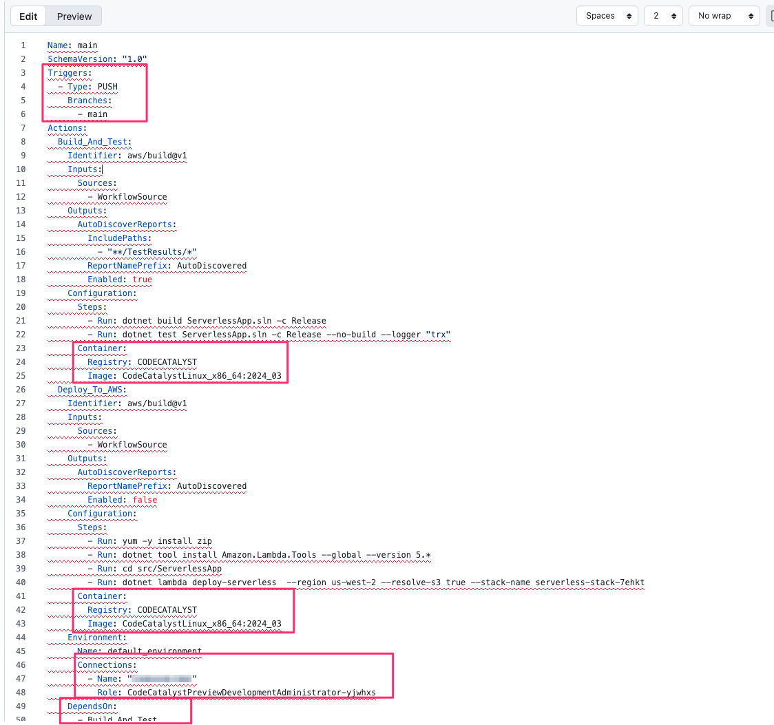The height and width of the screenshot is (725, 774).
Task: Click the PUSH trigger type value
Action: click(x=107, y=87)
